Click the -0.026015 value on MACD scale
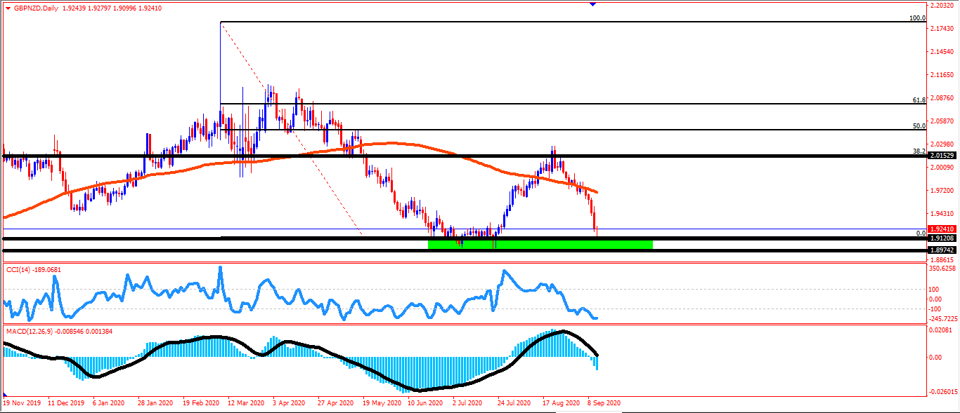Viewport: 960px width, 413px height. tap(942, 391)
